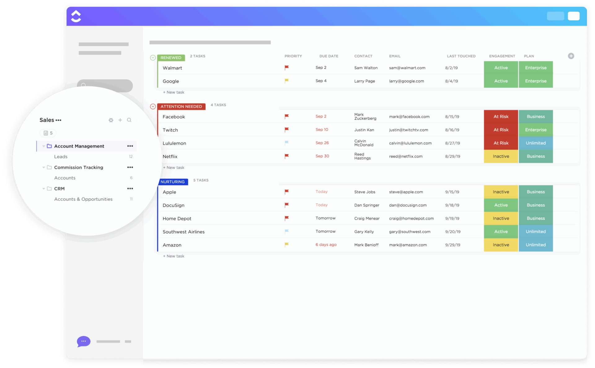The height and width of the screenshot is (368, 595).
Task: Open the ellipsis menu beside Sales
Action: (59, 120)
